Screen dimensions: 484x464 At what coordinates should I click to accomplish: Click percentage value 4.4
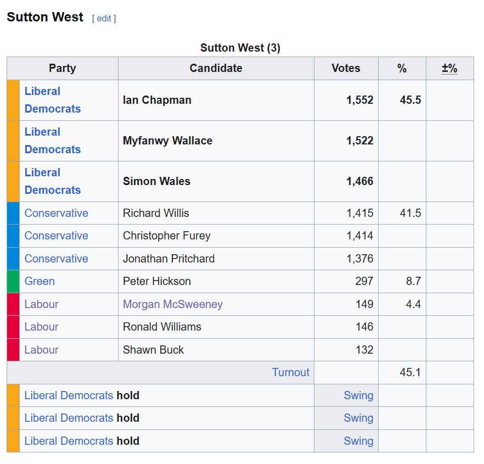pos(413,304)
